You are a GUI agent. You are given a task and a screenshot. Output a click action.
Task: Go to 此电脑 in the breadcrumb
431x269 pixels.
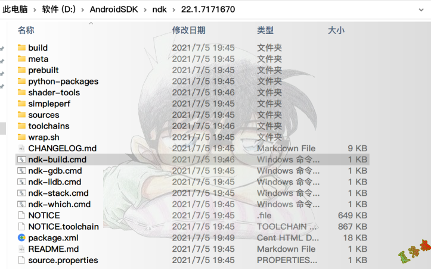coord(15,10)
